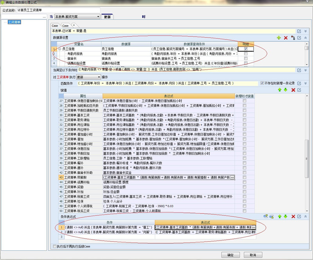Click the first add-row icon in 条件表达式
The height and width of the screenshot is (260, 313).
[266, 217]
